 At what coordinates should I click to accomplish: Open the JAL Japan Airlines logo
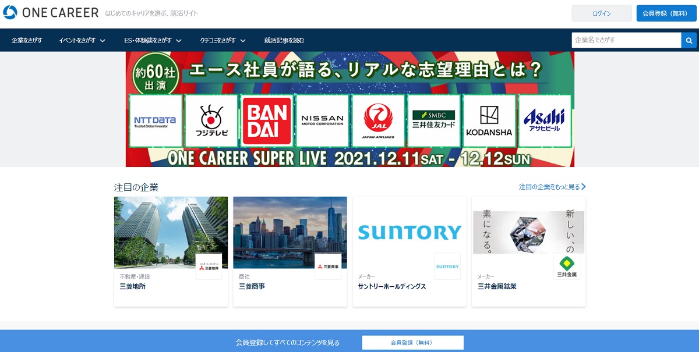coord(378,121)
